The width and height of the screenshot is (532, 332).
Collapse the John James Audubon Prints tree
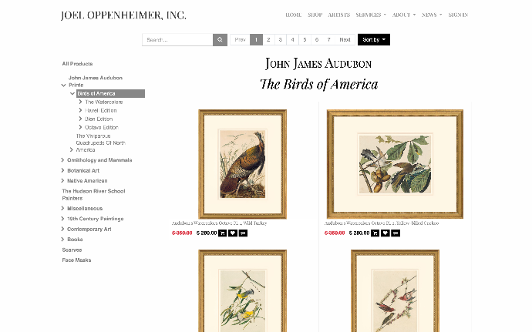(x=63, y=86)
